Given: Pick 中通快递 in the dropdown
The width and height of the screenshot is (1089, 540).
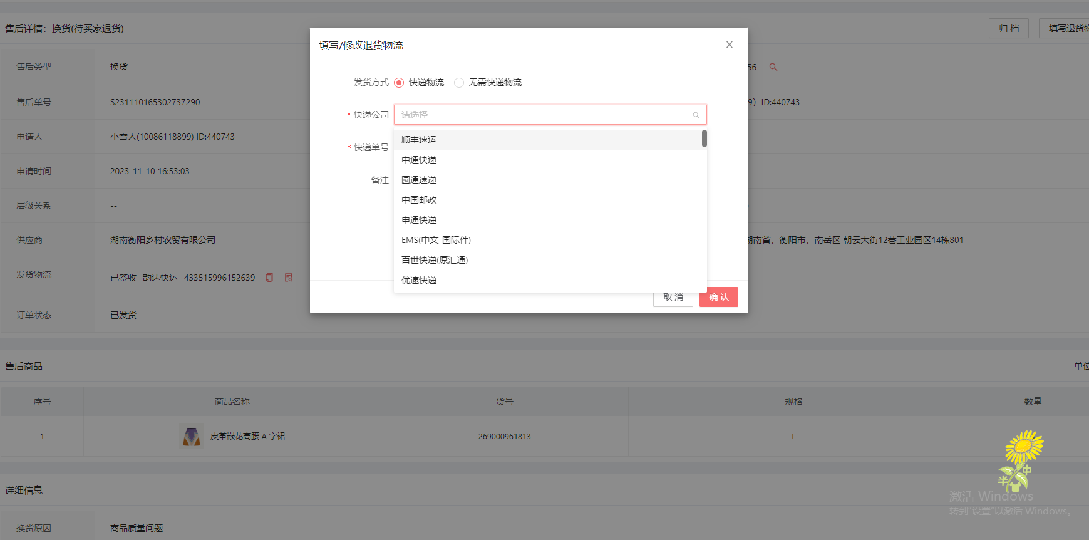Looking at the screenshot, I should coord(419,160).
